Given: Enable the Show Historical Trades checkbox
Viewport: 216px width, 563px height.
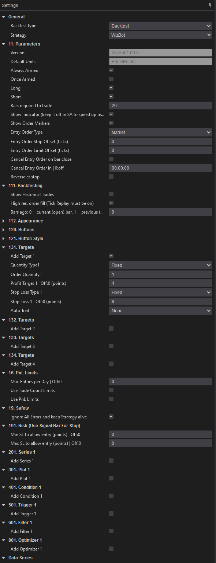Looking at the screenshot, I should [111, 194].
